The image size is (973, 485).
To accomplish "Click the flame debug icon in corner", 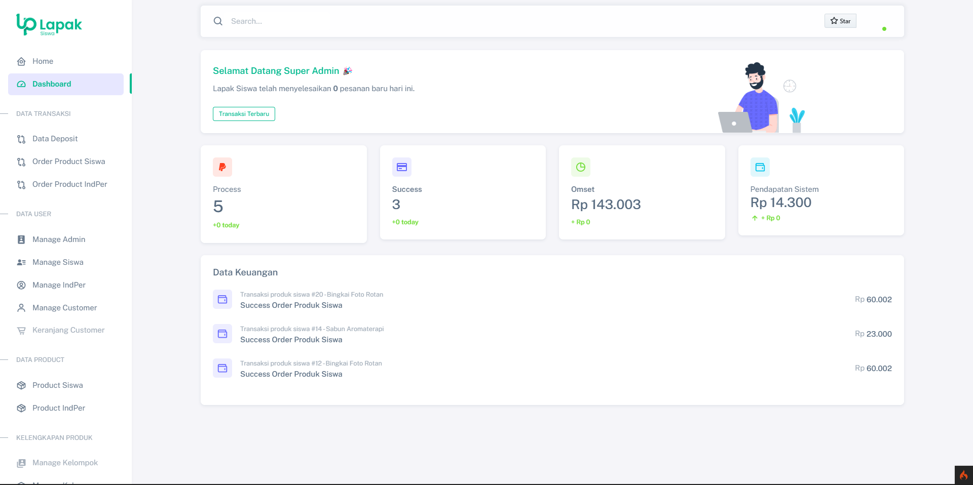I will 963,475.
